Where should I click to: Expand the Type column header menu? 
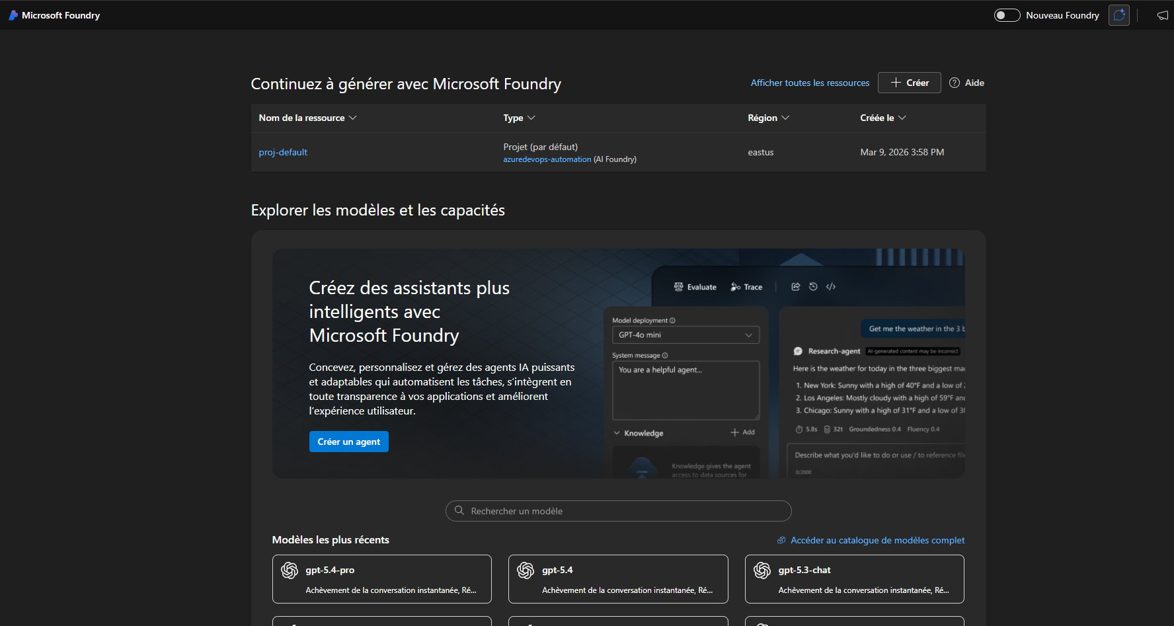coord(519,118)
